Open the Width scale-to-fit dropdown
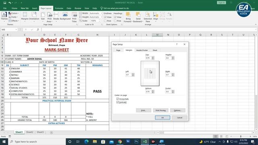Viewport: 258px width, 145px height. click(101, 13)
